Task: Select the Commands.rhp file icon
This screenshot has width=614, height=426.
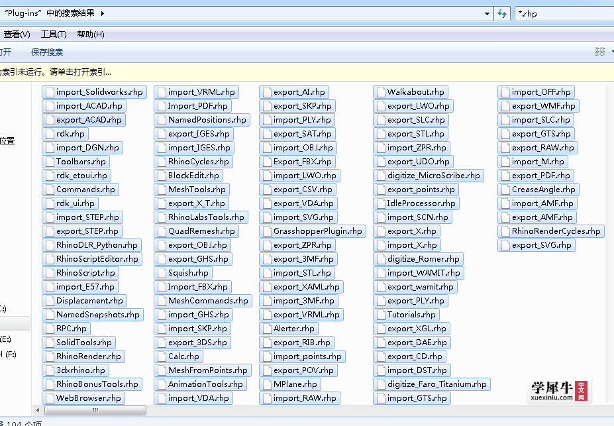Action: [50, 189]
